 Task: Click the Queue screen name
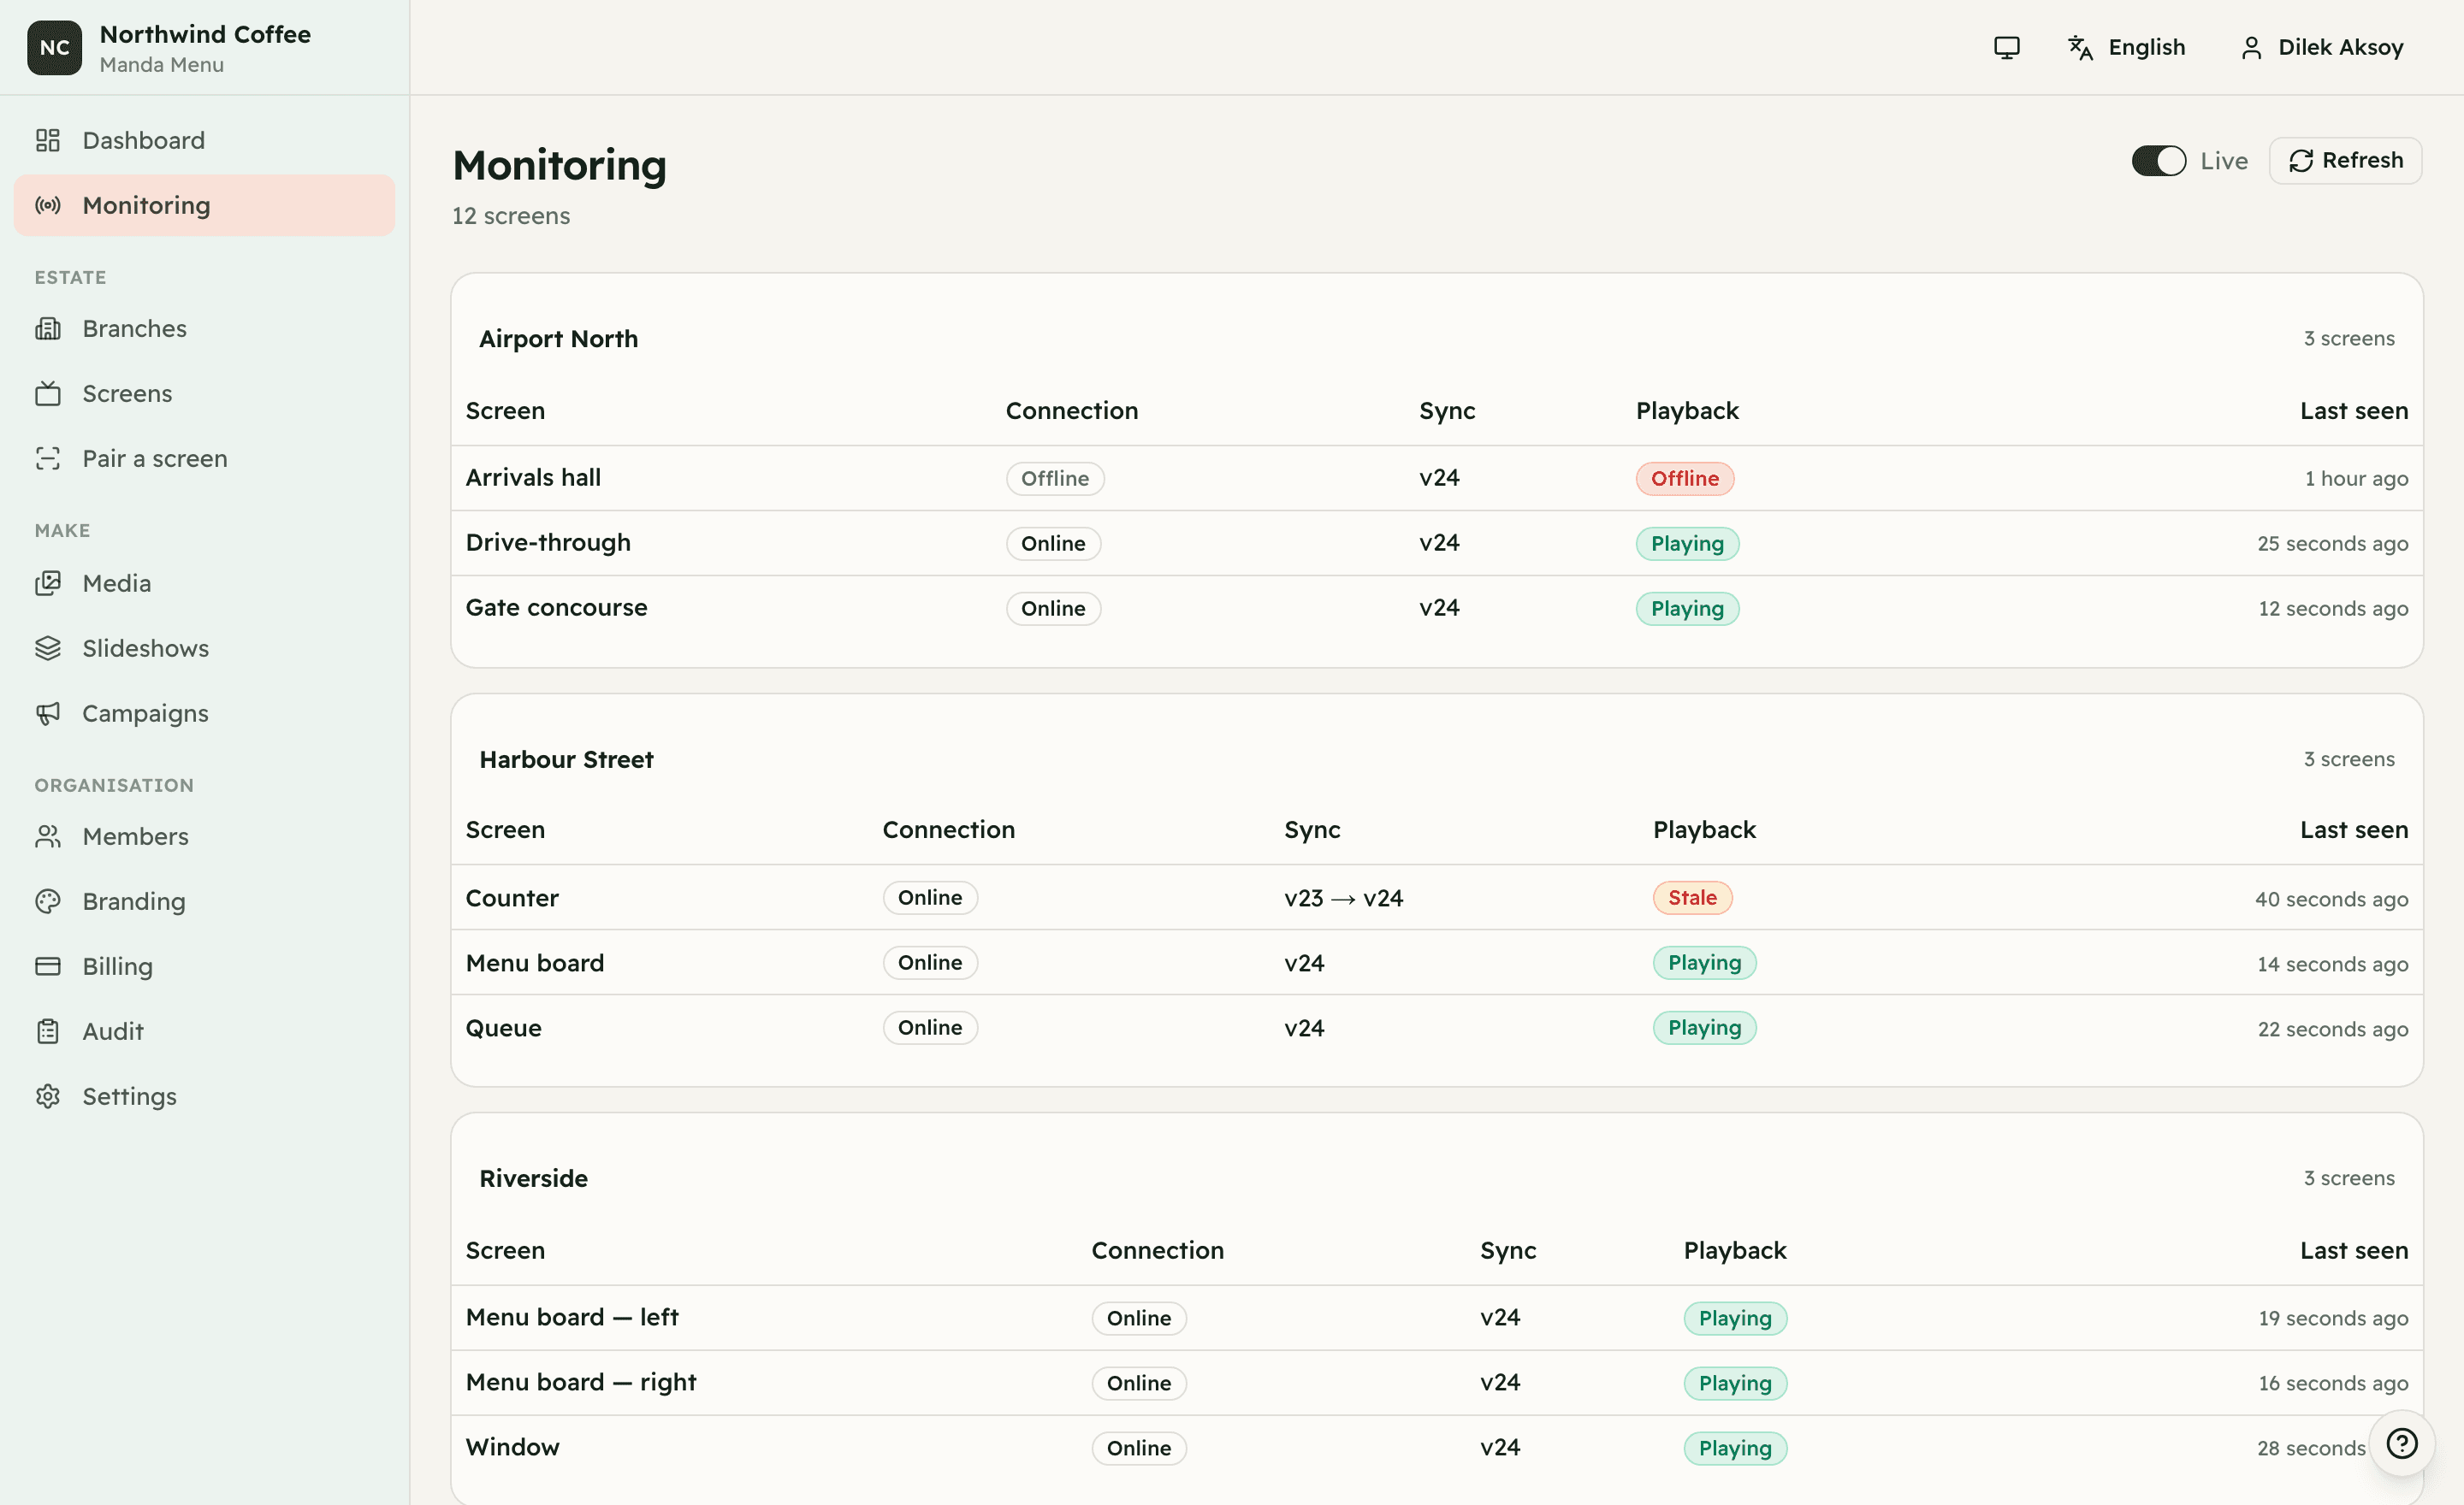point(503,1029)
